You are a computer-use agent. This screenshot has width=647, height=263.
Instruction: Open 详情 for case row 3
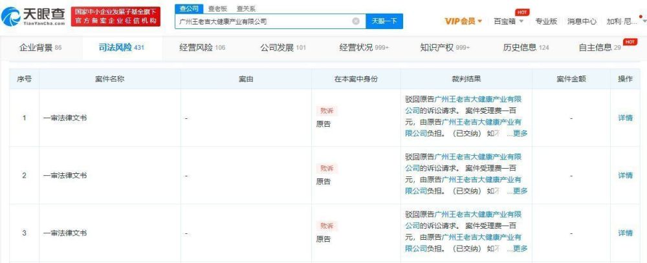coord(625,233)
